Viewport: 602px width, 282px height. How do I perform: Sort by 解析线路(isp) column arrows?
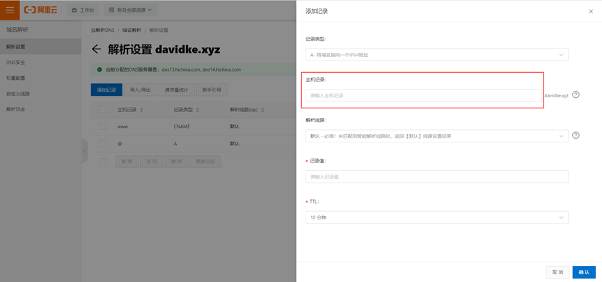pyautogui.click(x=262, y=110)
